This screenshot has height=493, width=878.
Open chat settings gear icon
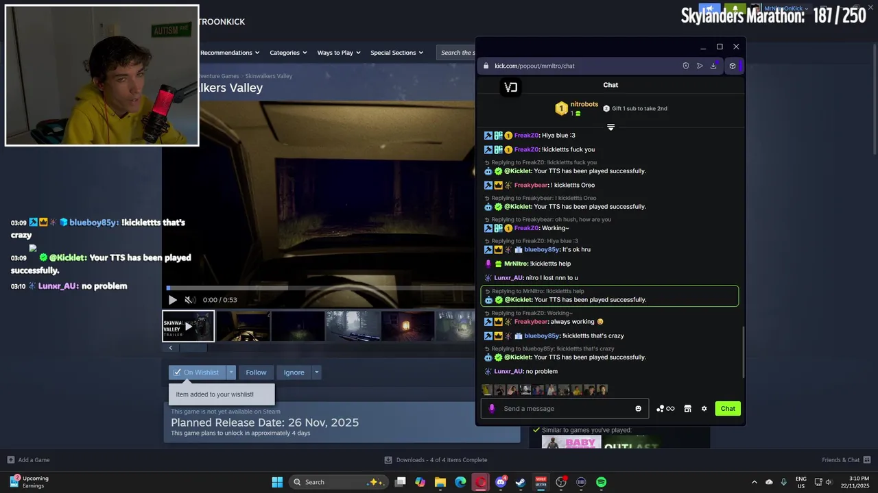click(704, 409)
